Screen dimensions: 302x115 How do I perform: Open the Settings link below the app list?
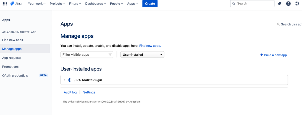(x=89, y=92)
